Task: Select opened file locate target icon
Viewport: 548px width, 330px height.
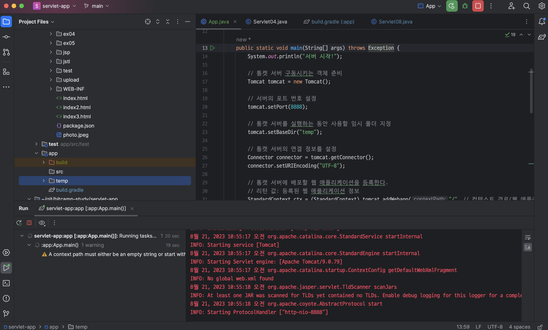Action: (148, 22)
